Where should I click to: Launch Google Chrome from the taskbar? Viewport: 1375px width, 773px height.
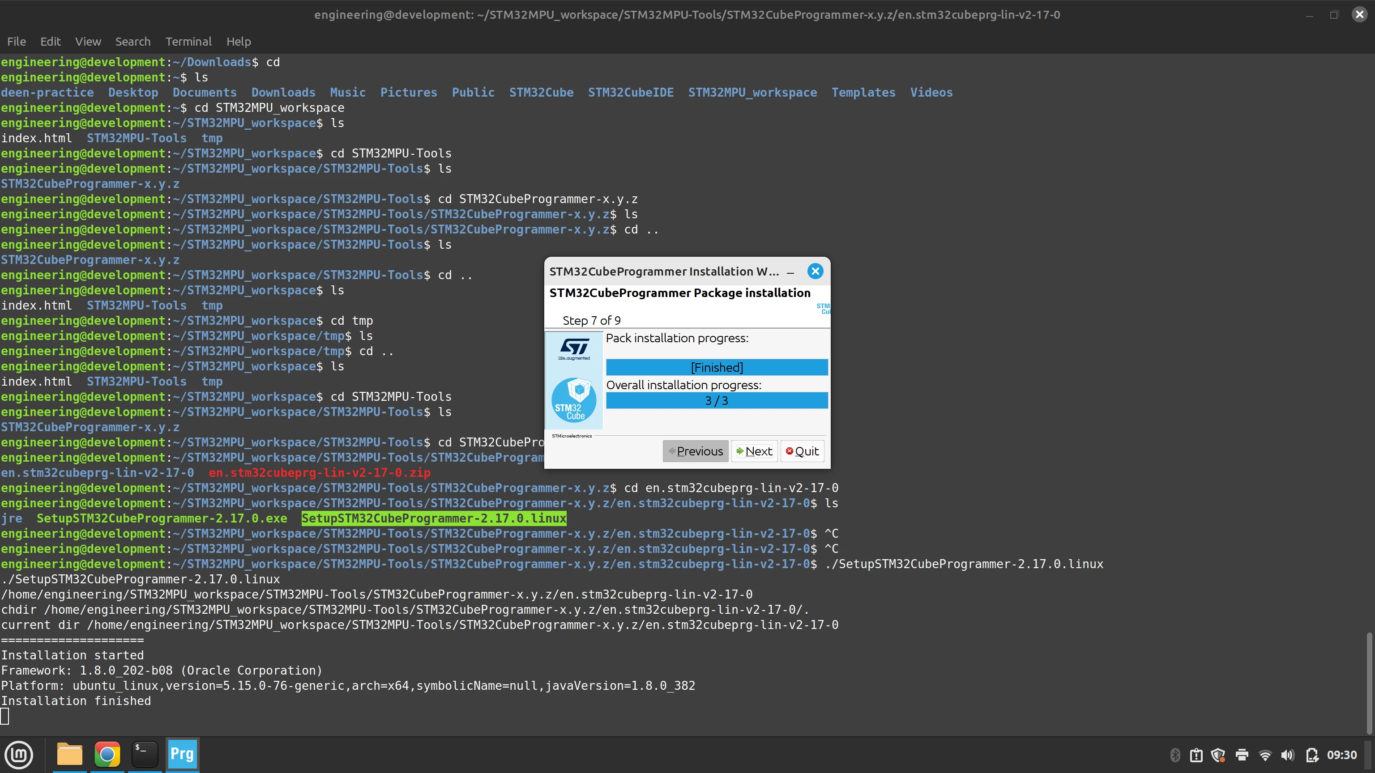107,755
